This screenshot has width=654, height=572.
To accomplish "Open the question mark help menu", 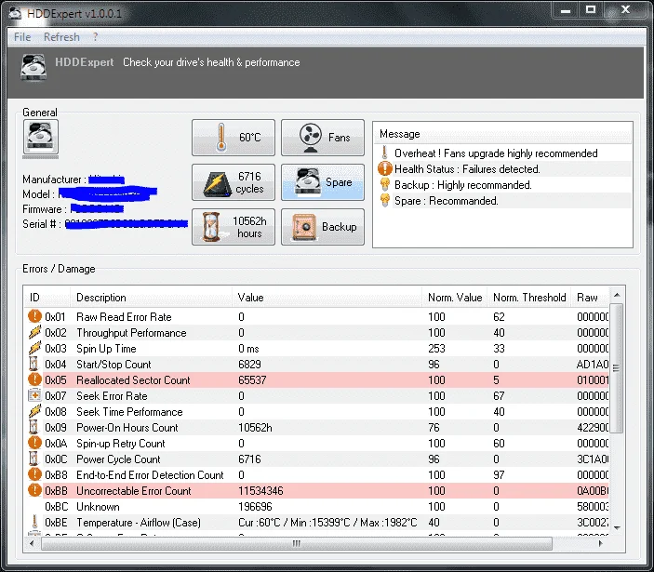I will click(96, 37).
